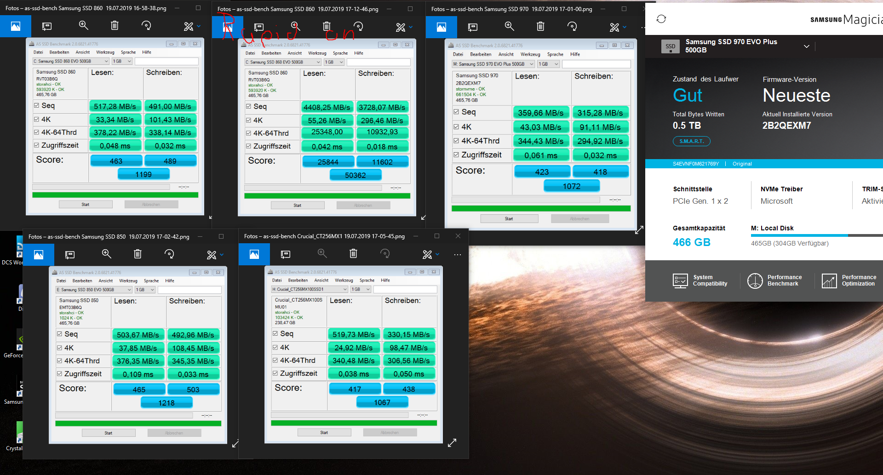883x475 pixels.
Task: Toggle Seq checkbox in Crucial benchmark
Action: 275,333
